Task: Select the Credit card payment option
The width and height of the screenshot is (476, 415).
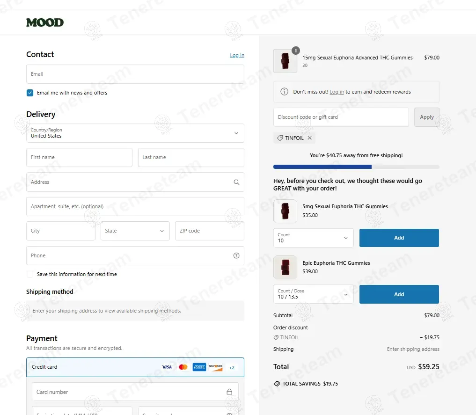Action: pos(45,367)
